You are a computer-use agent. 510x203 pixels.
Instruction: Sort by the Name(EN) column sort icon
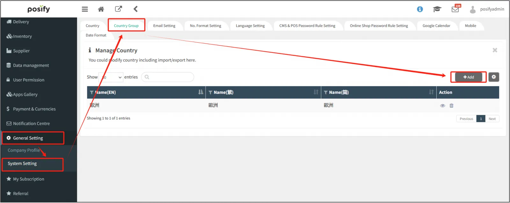pyautogui.click(x=201, y=92)
